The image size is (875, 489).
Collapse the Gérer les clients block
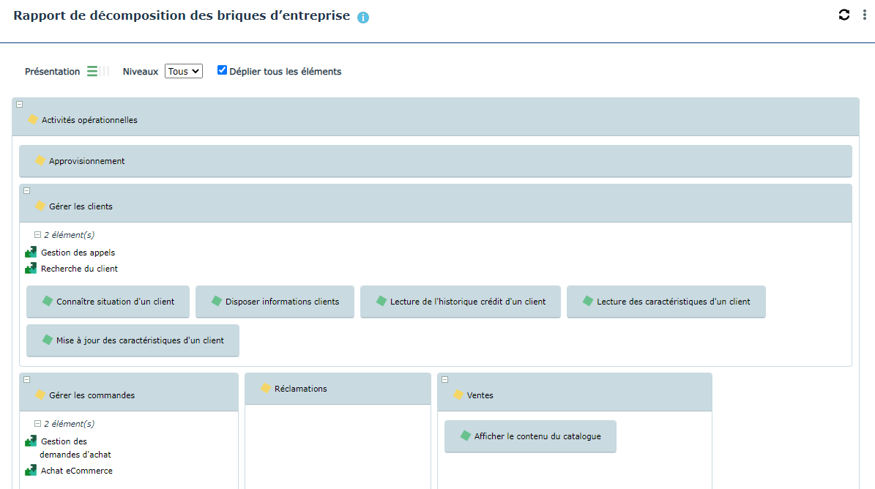click(x=26, y=190)
